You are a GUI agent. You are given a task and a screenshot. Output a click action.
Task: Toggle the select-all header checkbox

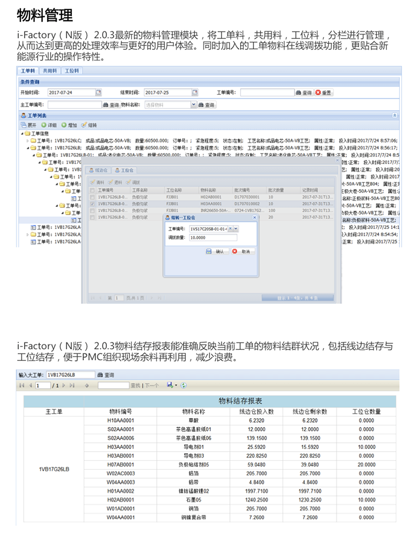(92, 191)
